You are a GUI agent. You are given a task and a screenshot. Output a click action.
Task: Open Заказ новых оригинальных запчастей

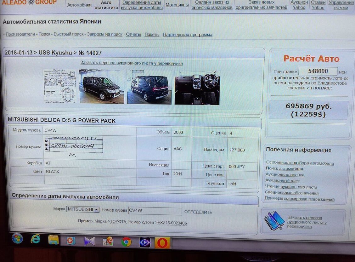[261, 5]
